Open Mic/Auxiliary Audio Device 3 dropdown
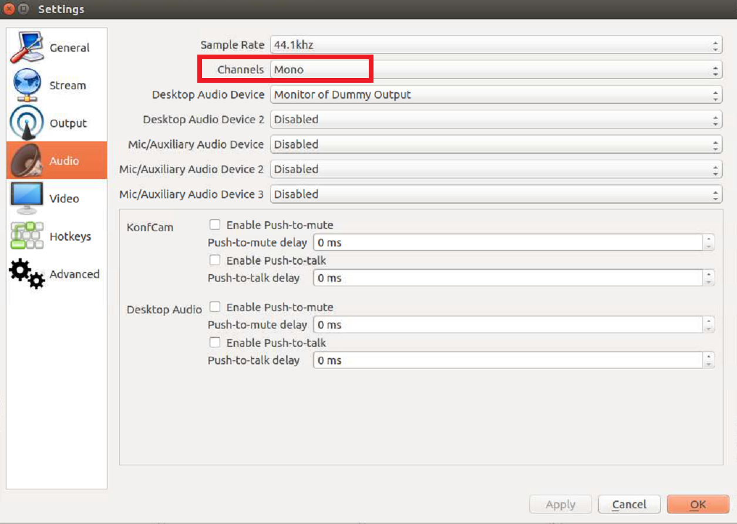The height and width of the screenshot is (524, 737). pyautogui.click(x=495, y=194)
